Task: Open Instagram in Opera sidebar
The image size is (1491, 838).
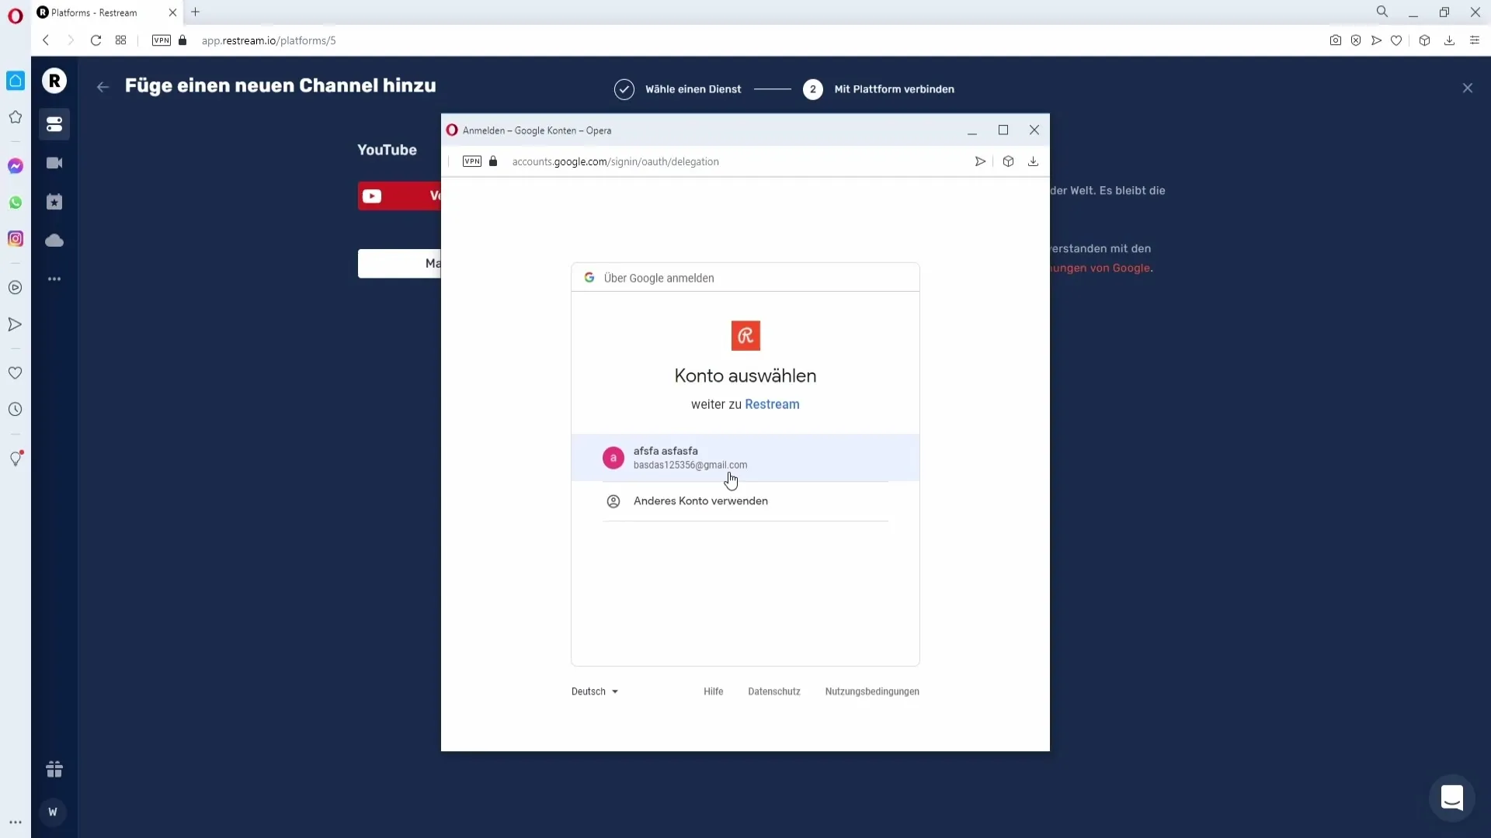Action: click(x=16, y=239)
